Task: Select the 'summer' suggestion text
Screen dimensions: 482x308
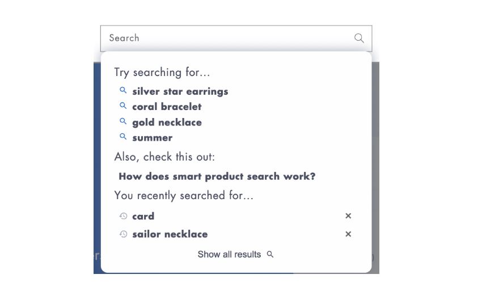Action: coord(152,138)
